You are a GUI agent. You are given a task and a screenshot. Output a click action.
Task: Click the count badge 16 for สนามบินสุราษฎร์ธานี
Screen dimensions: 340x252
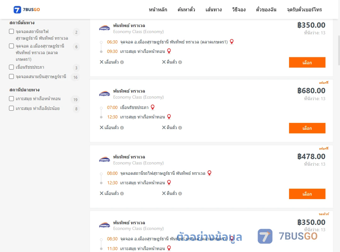click(76, 77)
